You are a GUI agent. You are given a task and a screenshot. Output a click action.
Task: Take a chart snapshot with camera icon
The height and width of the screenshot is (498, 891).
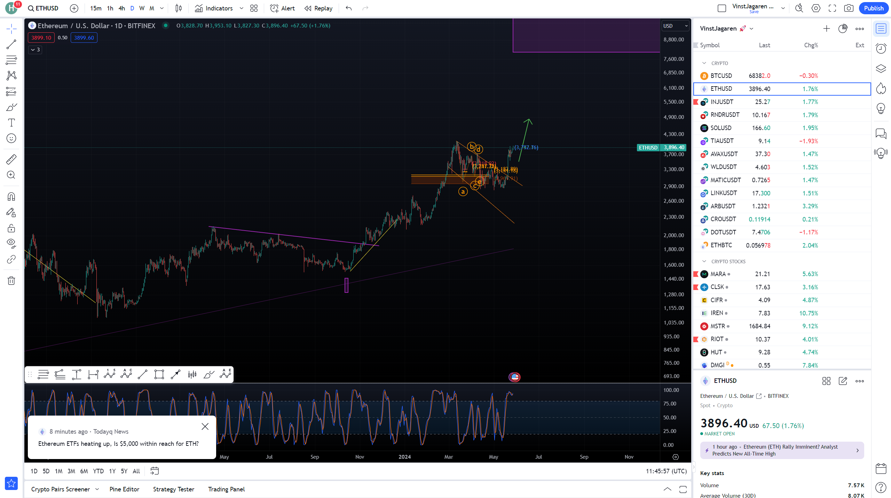coord(849,8)
